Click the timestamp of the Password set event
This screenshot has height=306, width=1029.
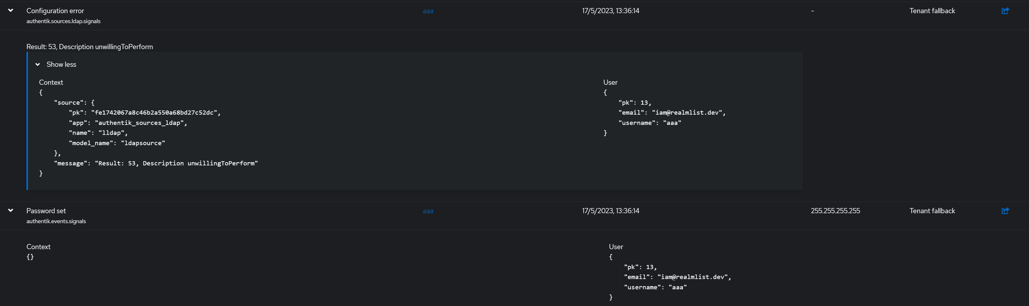(610, 211)
